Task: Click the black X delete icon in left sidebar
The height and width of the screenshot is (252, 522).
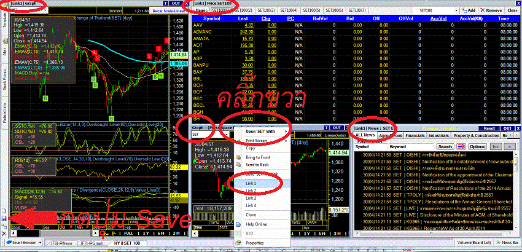Action: [x=4, y=234]
